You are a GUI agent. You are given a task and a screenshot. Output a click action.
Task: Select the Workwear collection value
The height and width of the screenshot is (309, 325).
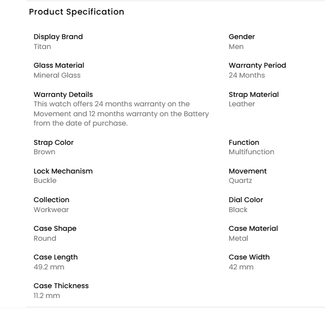pos(51,209)
